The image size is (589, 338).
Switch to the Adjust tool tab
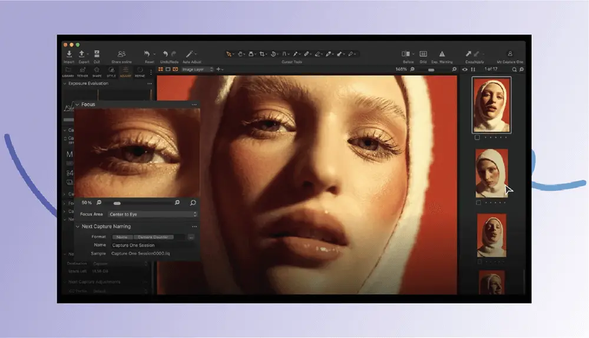(125, 72)
